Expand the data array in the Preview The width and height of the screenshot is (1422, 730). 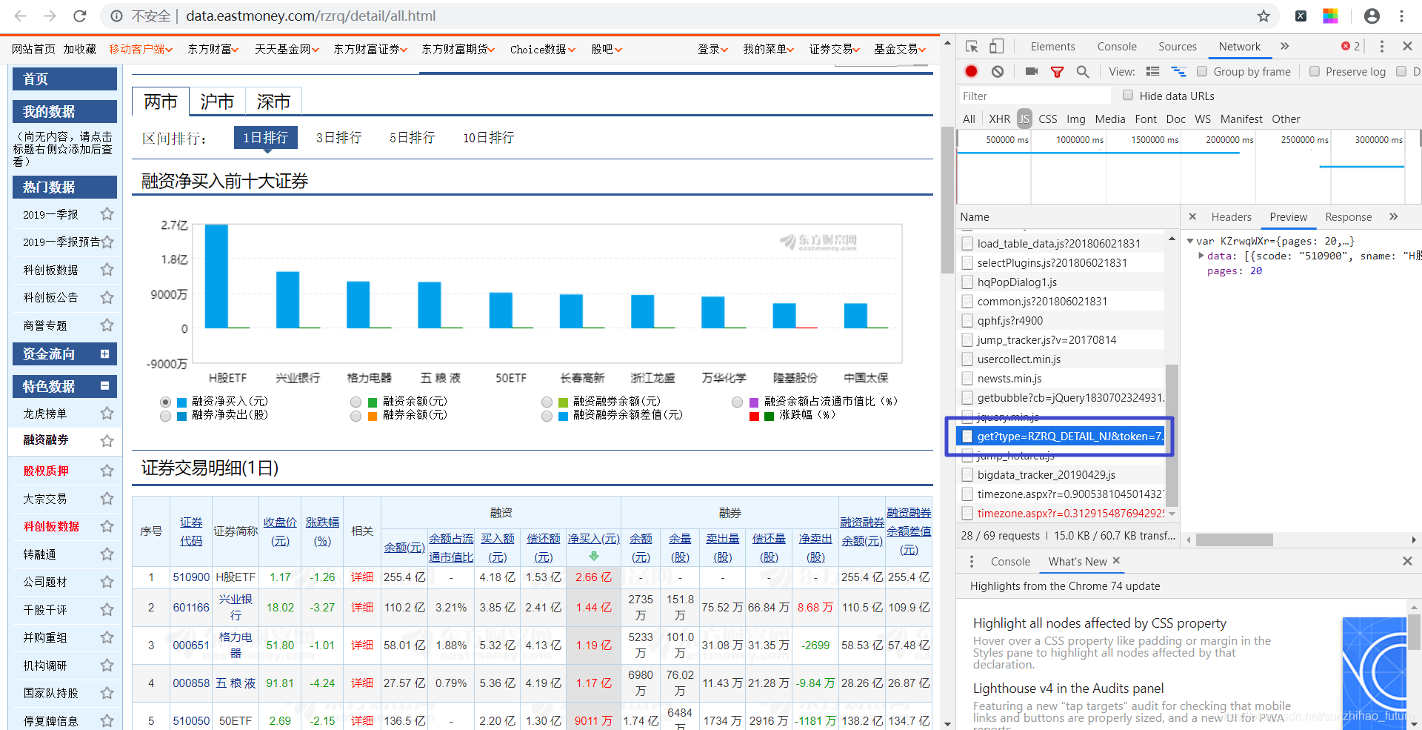pyautogui.click(x=1201, y=256)
